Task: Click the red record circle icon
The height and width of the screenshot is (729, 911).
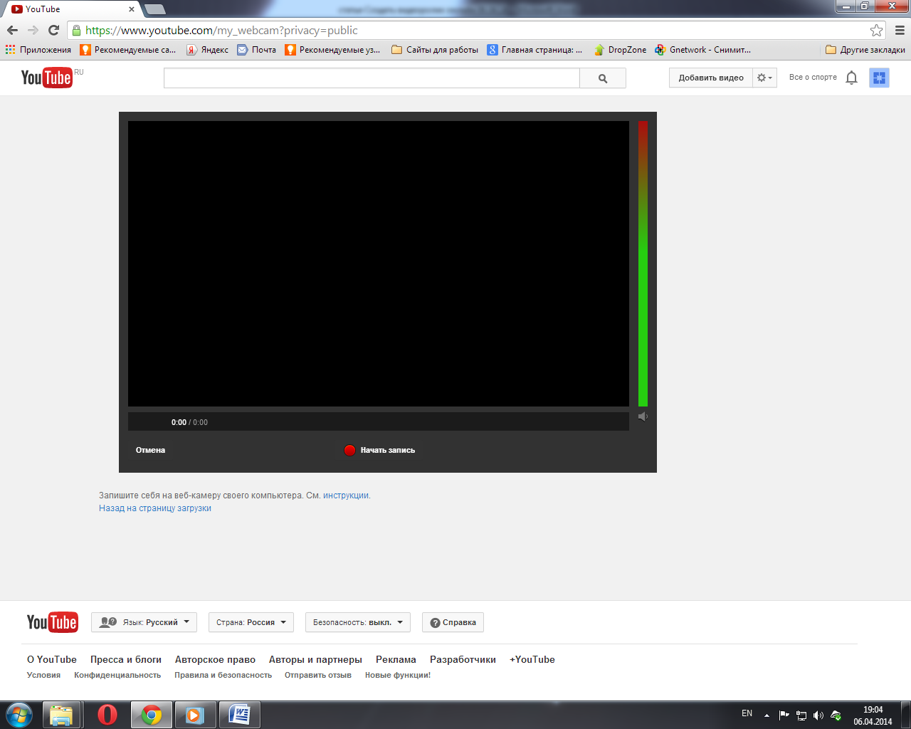Action: pos(349,450)
